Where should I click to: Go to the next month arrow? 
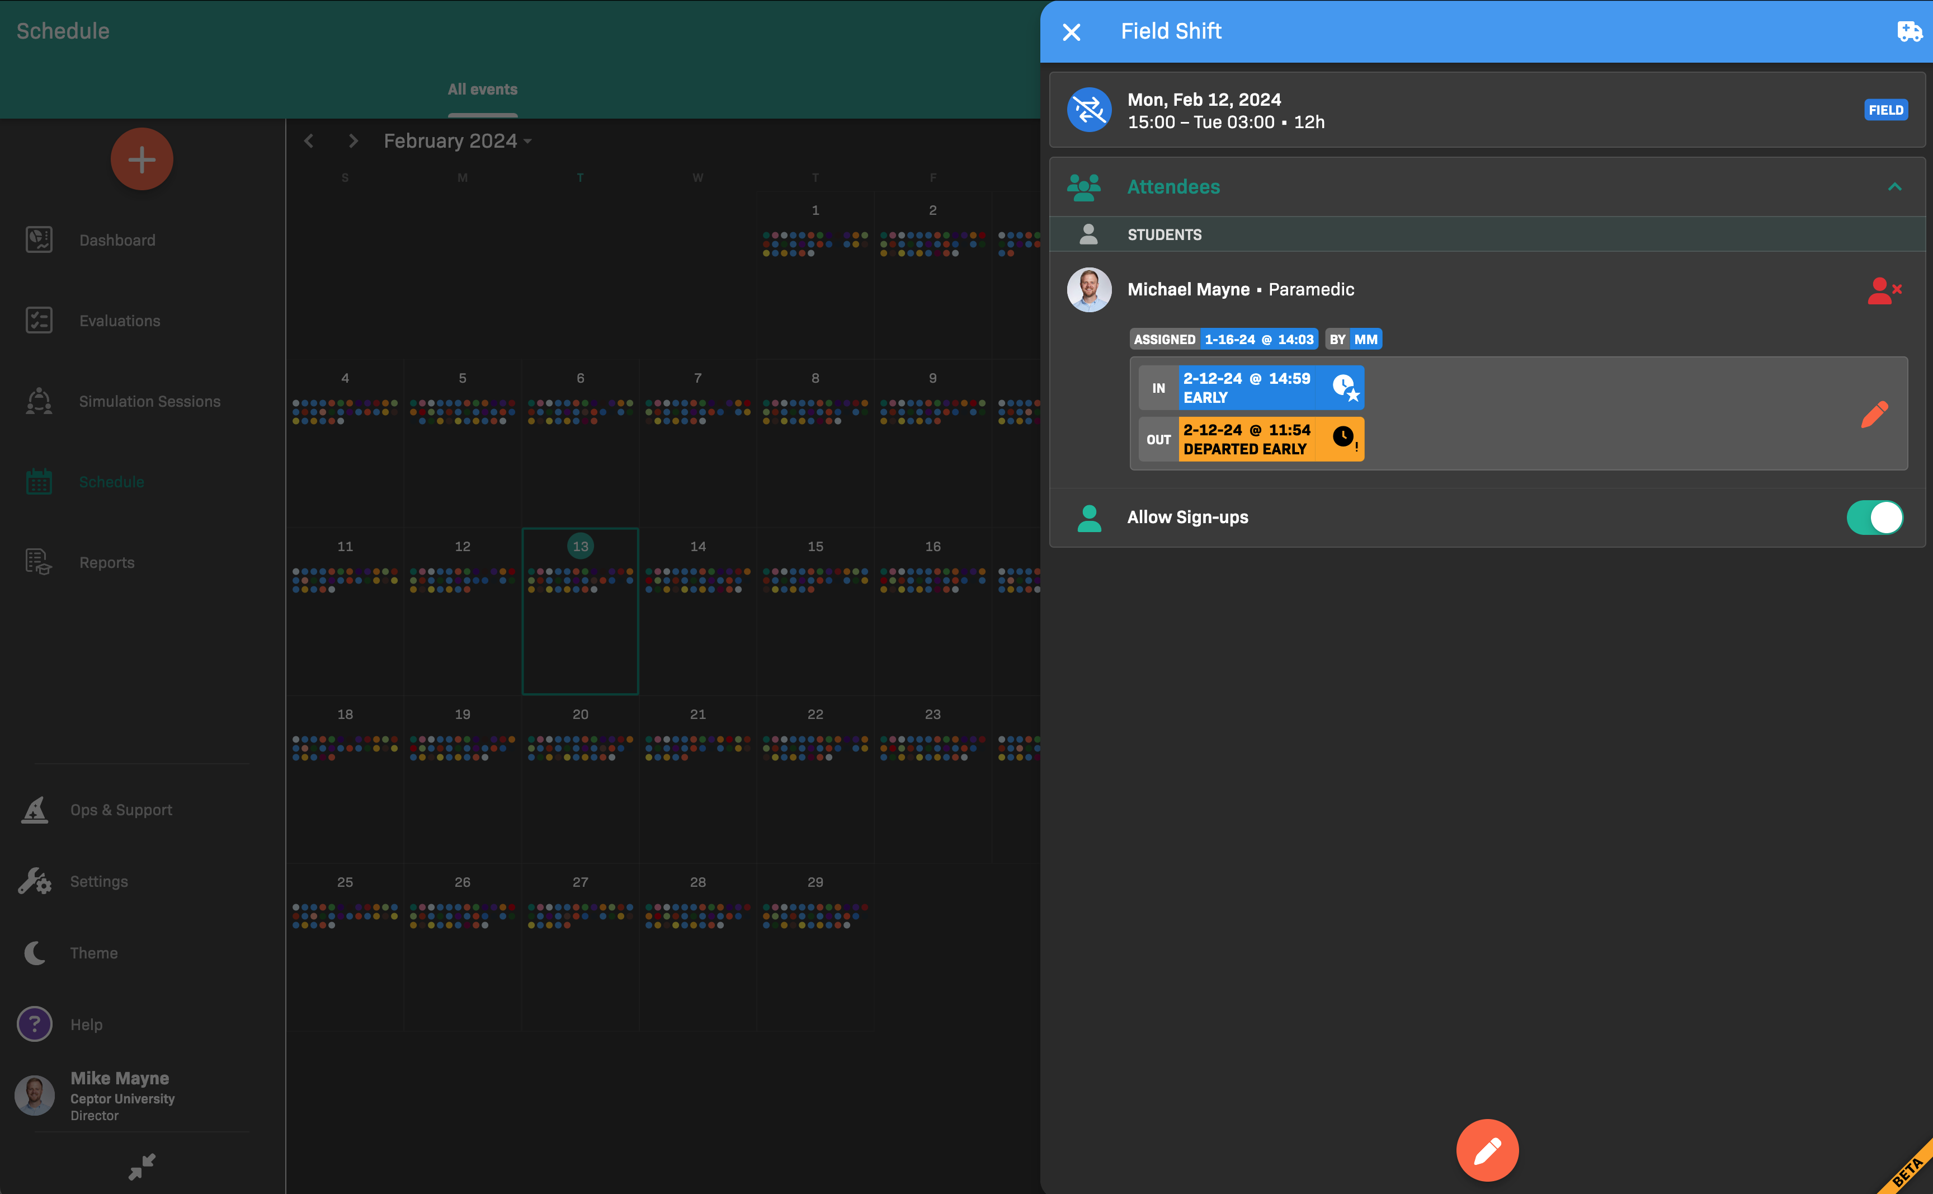353,142
